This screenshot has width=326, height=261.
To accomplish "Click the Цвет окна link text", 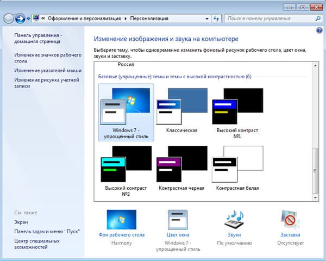I will [x=178, y=235].
